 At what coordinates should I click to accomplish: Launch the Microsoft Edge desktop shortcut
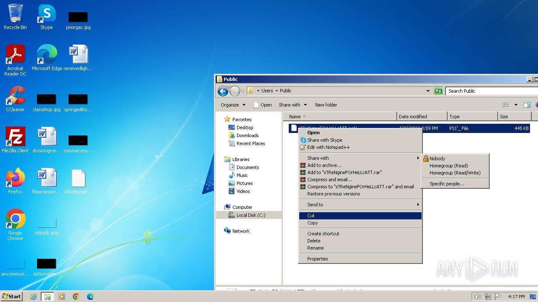pyautogui.click(x=47, y=58)
